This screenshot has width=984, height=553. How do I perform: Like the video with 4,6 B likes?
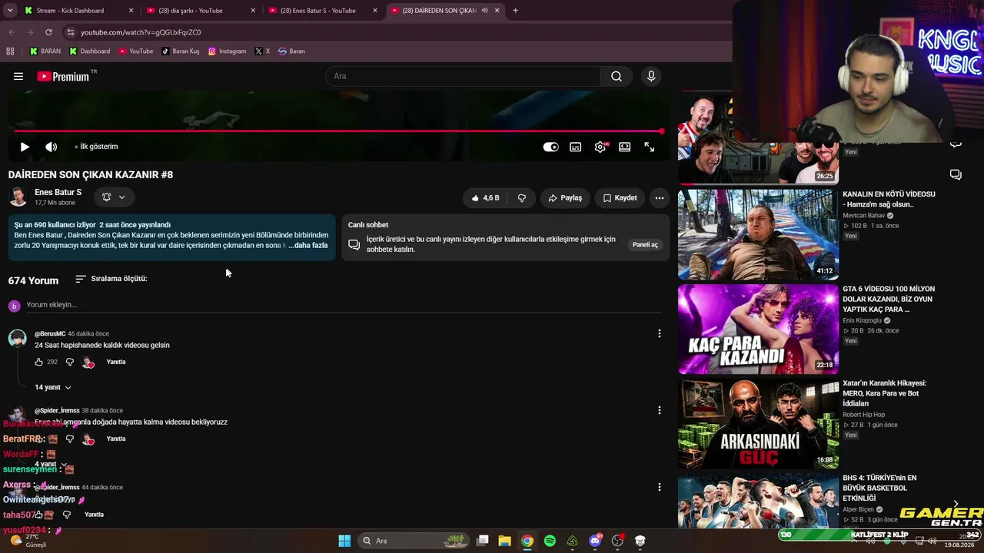(485, 198)
